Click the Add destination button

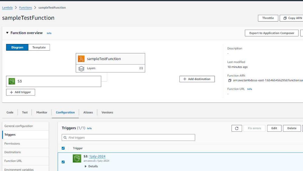point(197,79)
